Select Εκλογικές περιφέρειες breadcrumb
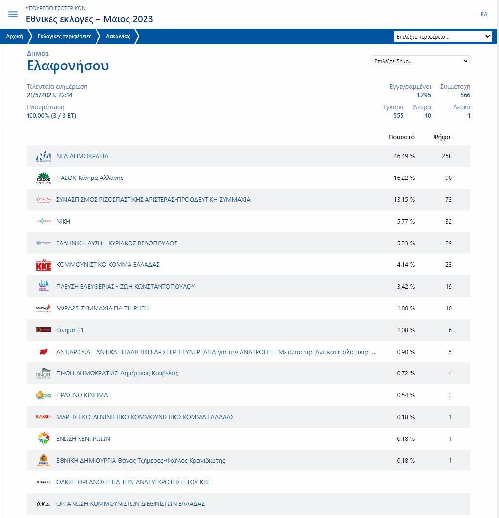The image size is (499, 518). pyautogui.click(x=64, y=36)
